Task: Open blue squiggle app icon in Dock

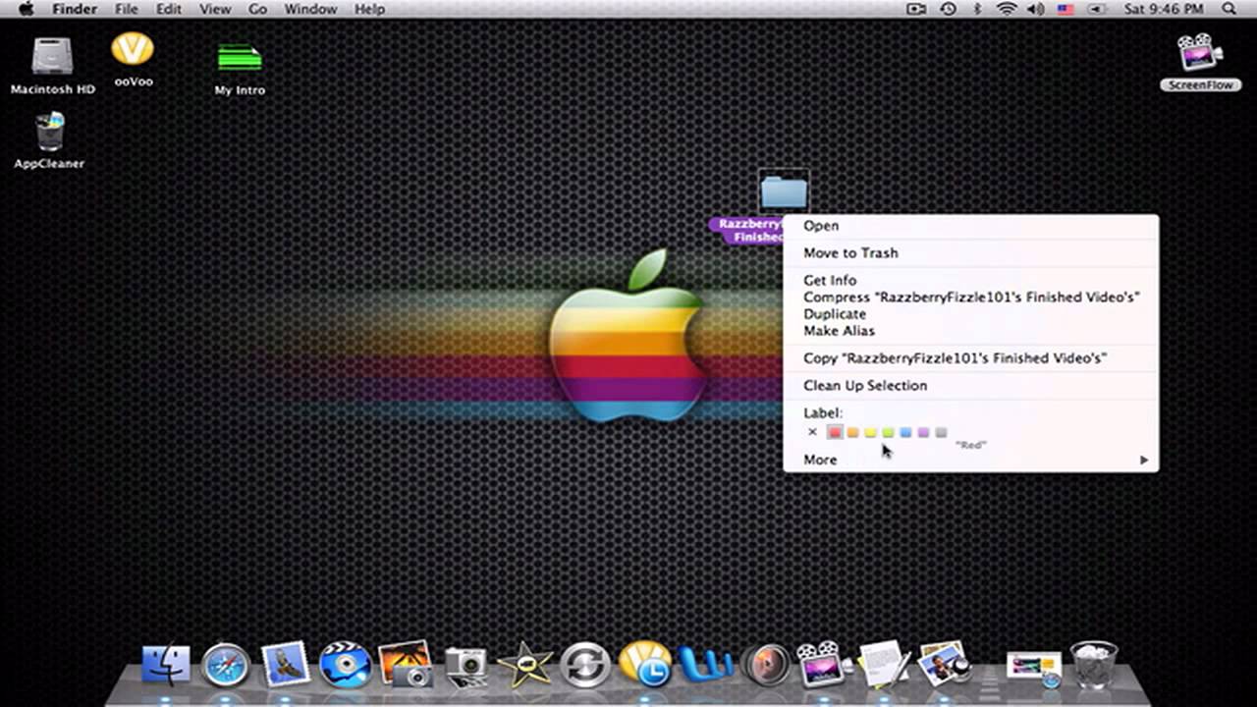Action: [x=705, y=665]
